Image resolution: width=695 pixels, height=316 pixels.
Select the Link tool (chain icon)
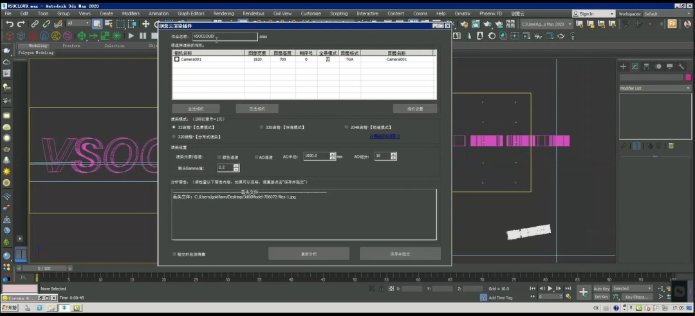(35, 24)
